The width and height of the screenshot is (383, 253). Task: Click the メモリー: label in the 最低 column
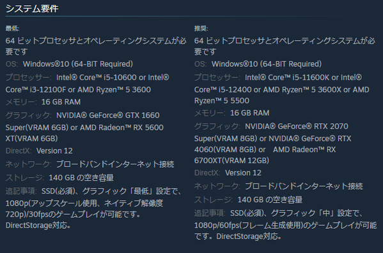tap(21, 102)
